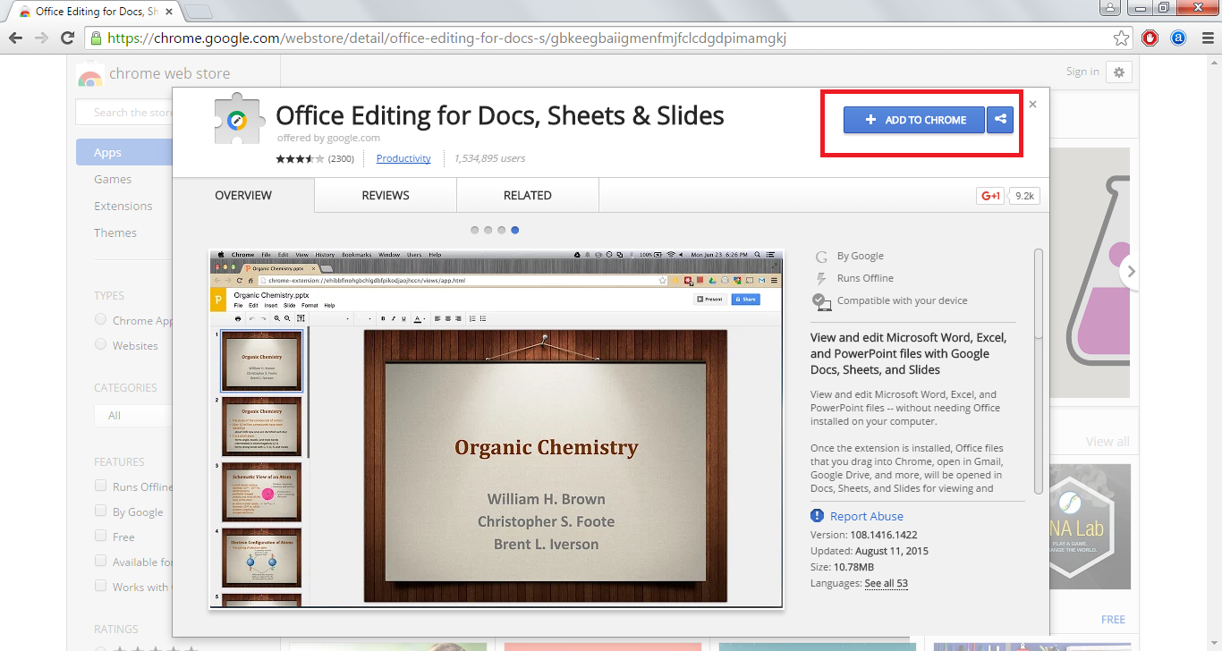Click the share icon beside Add to Chrome
Image resolution: width=1222 pixels, height=651 pixels.
click(1000, 120)
